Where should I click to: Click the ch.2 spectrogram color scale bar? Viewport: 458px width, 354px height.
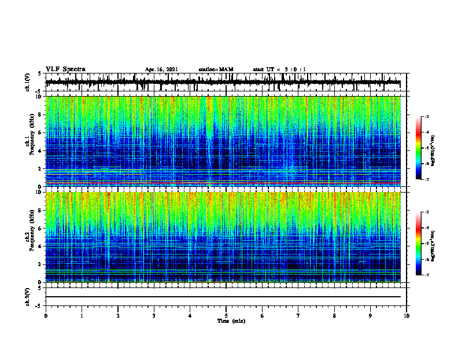(x=418, y=244)
